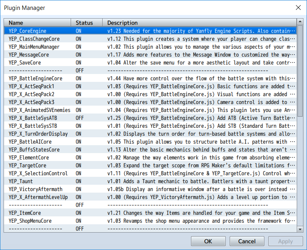Click the v1.44 BattleEngineCore description
The image size is (307, 250).
pos(201,78)
